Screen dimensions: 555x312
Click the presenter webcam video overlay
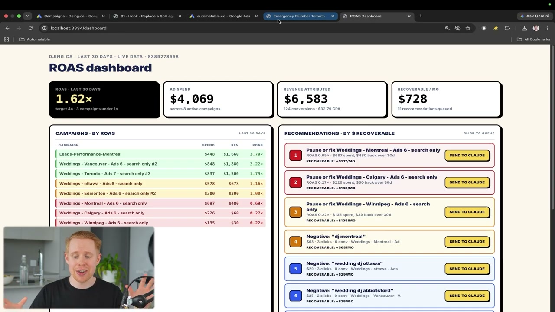coord(79,267)
